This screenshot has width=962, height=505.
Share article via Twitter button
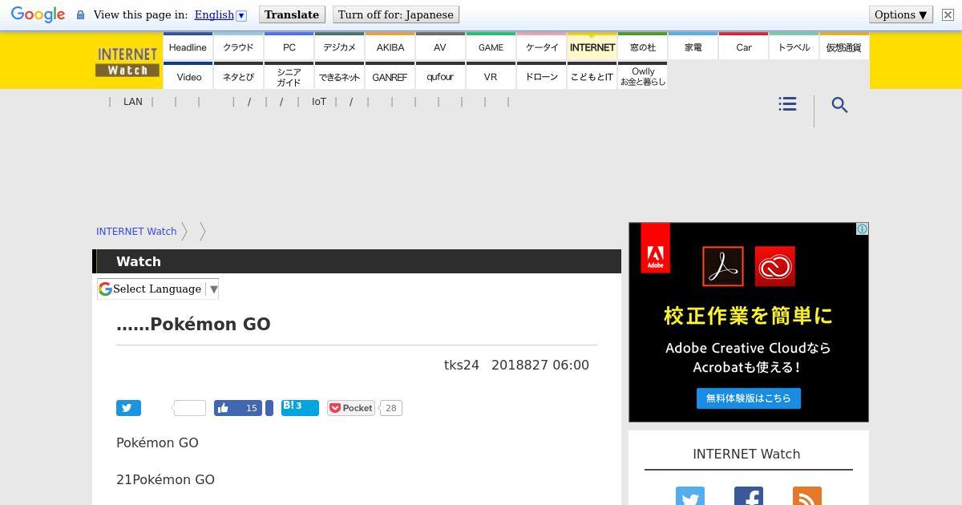point(128,408)
